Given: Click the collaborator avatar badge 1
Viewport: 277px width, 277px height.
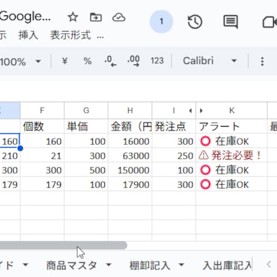Looking at the screenshot, I should (161, 21).
